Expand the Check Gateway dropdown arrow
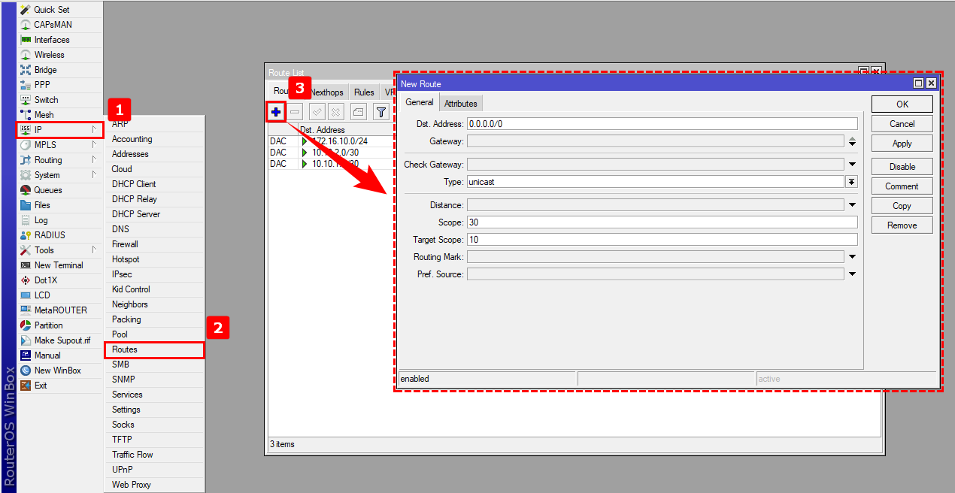 point(852,165)
